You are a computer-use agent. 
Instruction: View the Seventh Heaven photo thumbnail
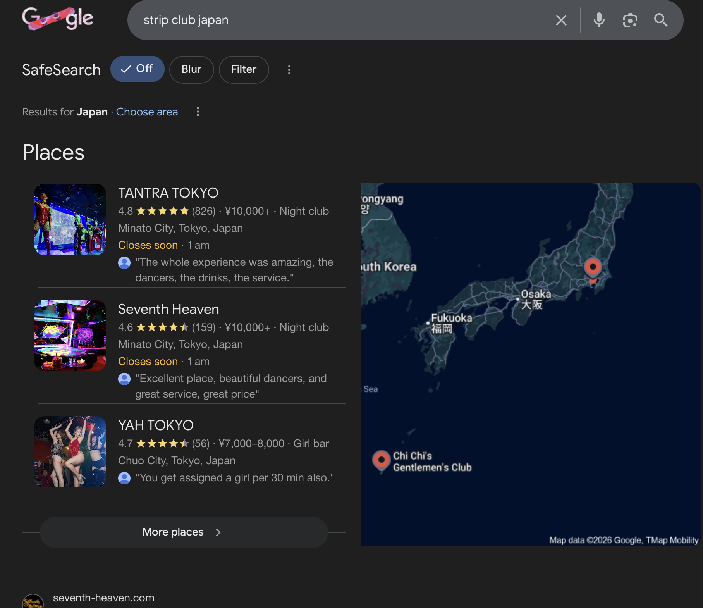(x=70, y=336)
